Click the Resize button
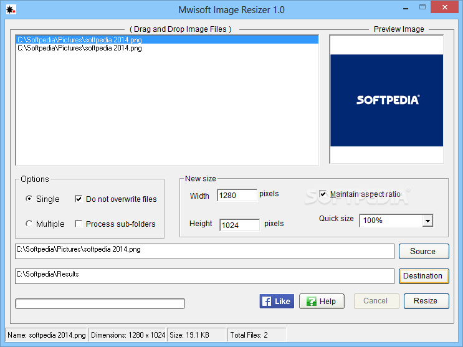This screenshot has height=347, width=463. pos(426,301)
